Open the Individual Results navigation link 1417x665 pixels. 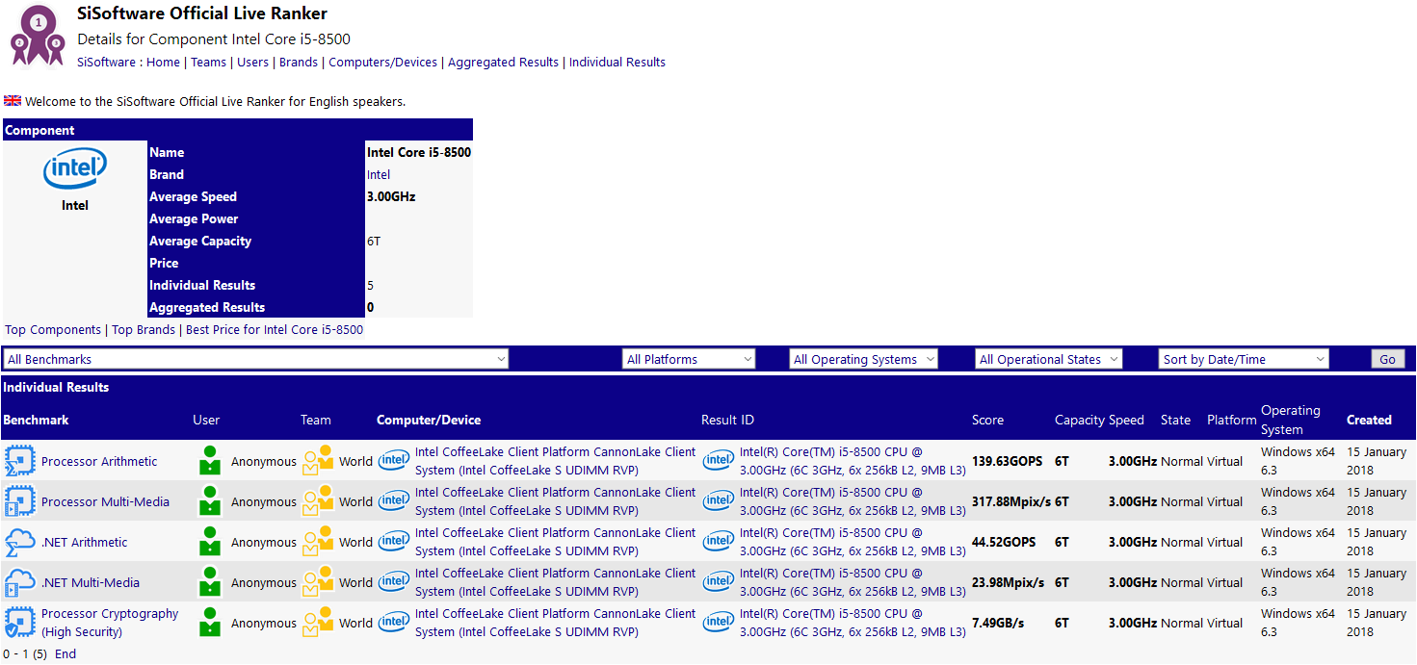pyautogui.click(x=617, y=62)
